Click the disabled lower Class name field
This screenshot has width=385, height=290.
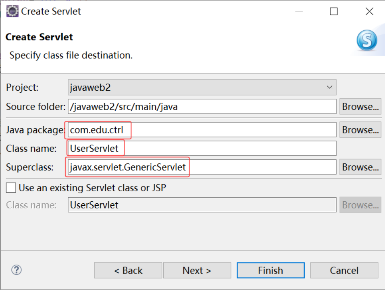(x=202, y=205)
